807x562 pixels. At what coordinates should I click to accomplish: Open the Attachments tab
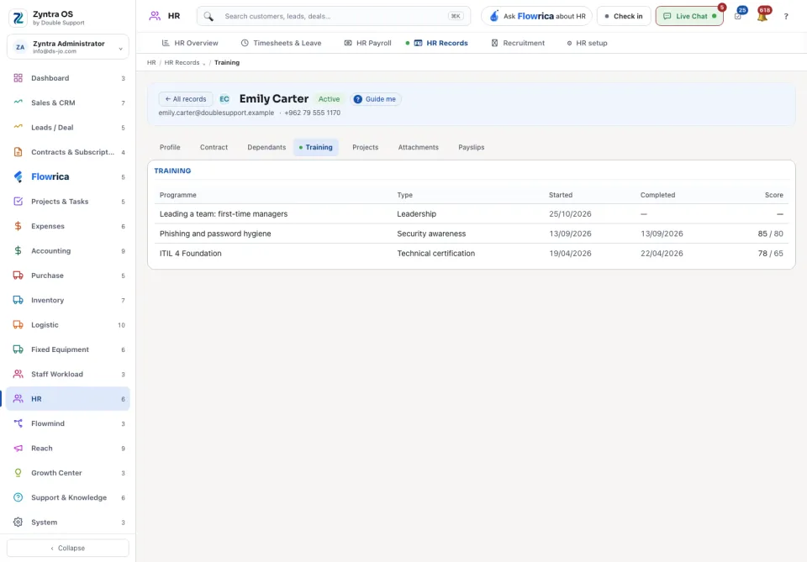419,148
